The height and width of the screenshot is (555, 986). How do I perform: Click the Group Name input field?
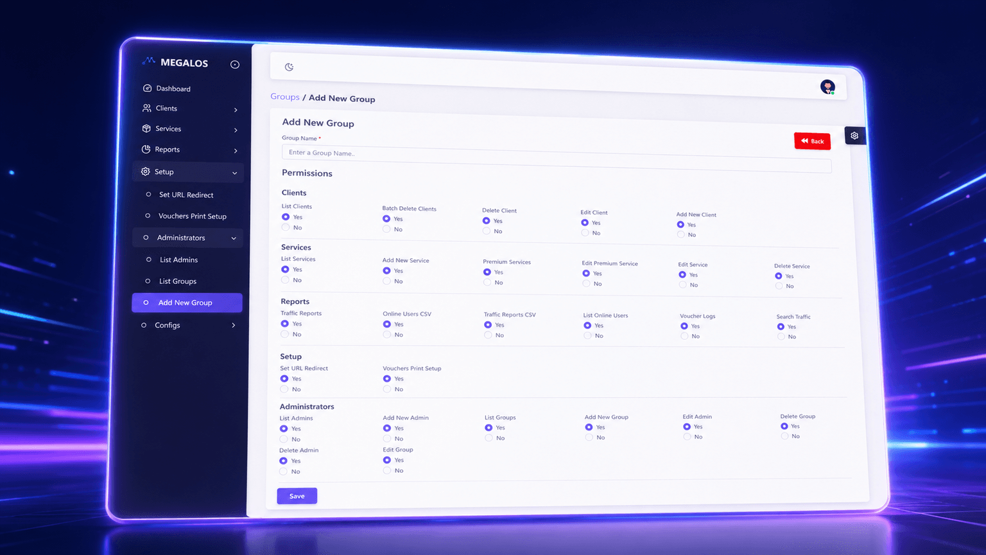pyautogui.click(x=557, y=159)
